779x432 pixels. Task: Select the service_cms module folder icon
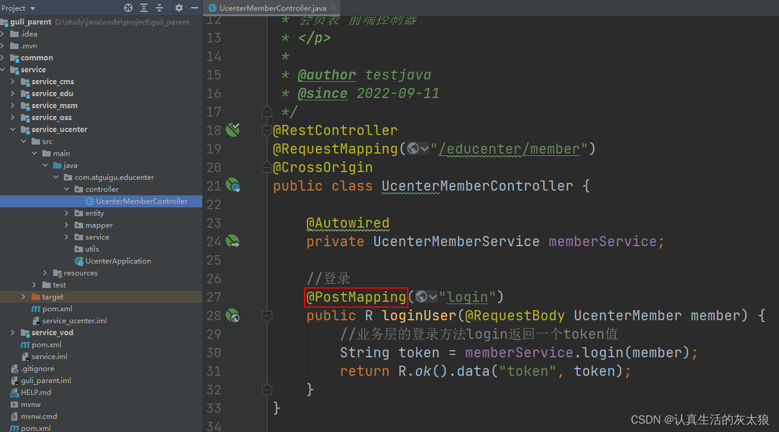(x=26, y=82)
